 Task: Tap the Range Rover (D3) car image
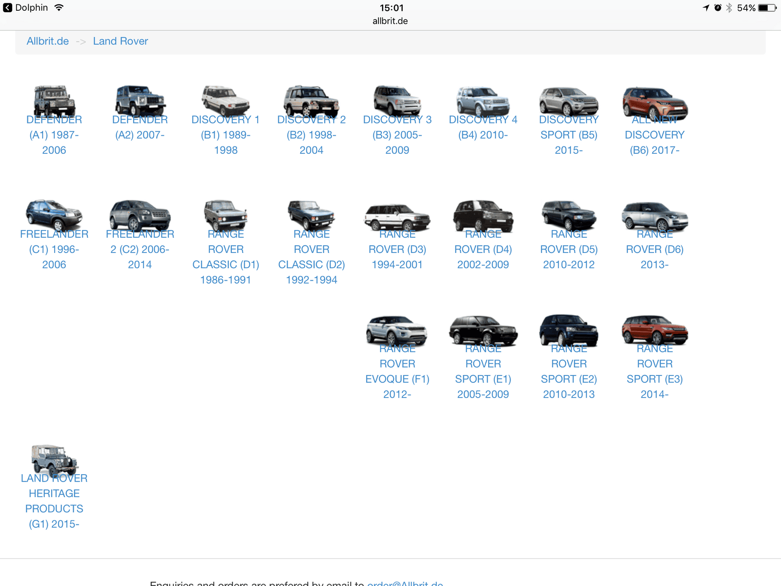click(397, 217)
